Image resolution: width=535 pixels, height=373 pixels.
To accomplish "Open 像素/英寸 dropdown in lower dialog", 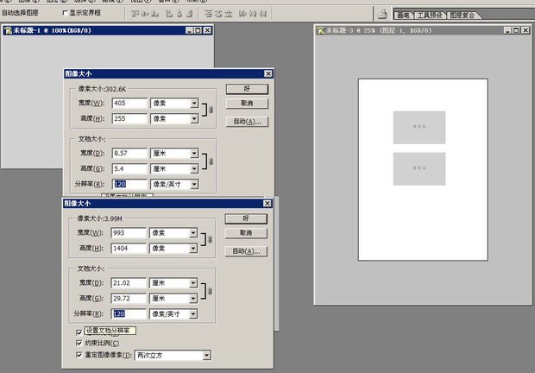I will click(193, 313).
